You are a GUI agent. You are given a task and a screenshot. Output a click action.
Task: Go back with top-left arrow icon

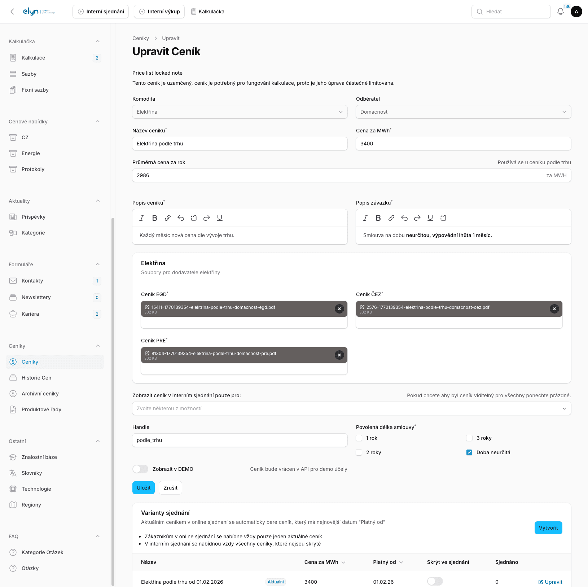12,12
